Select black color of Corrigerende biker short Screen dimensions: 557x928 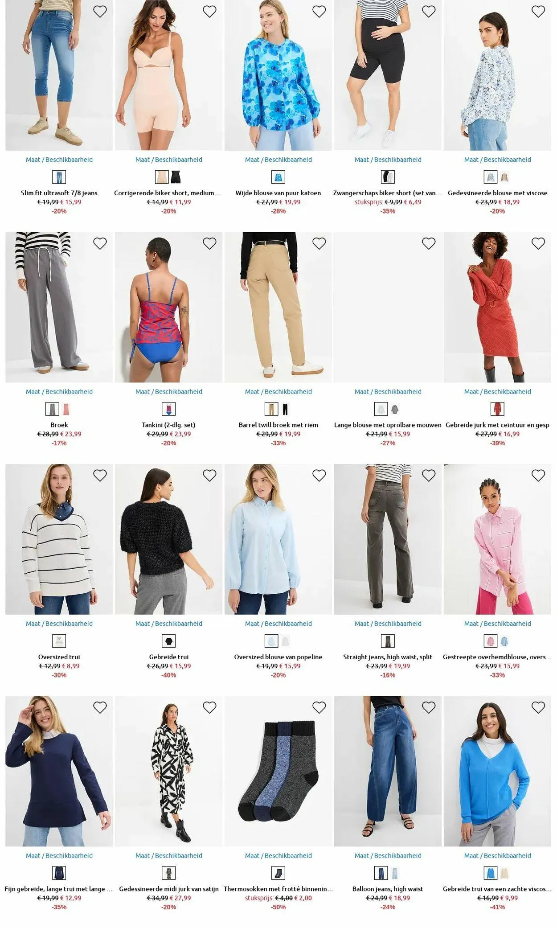click(x=176, y=177)
